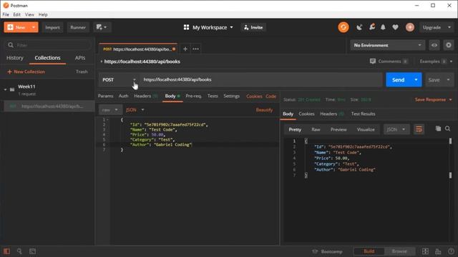Open the Help menu

43,14
